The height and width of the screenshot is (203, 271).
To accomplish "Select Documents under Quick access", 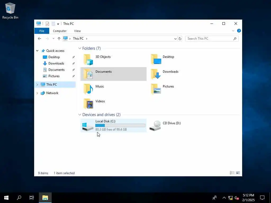I will [x=56, y=70].
